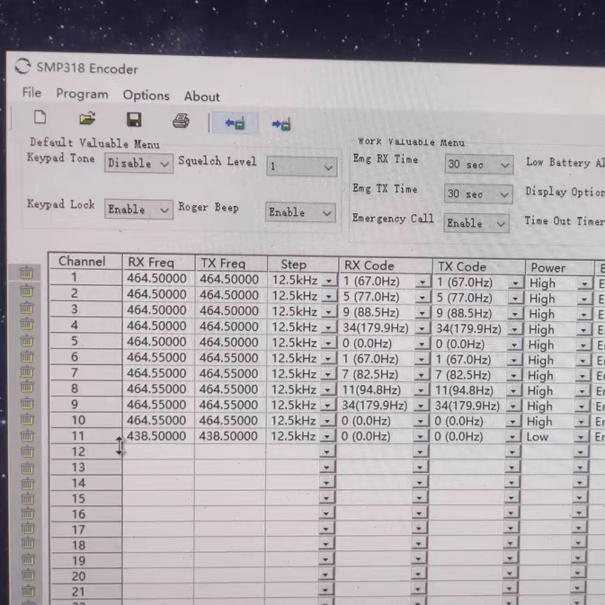Expand the RX Code dropdown for channel 4

(x=422, y=329)
